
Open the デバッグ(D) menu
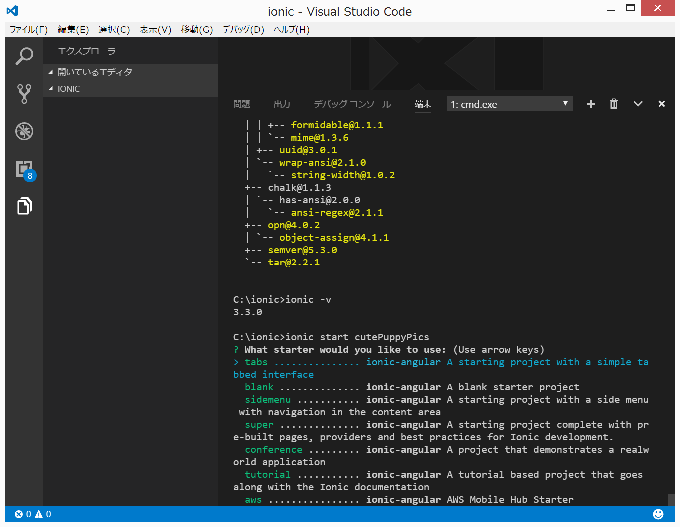coord(243,29)
